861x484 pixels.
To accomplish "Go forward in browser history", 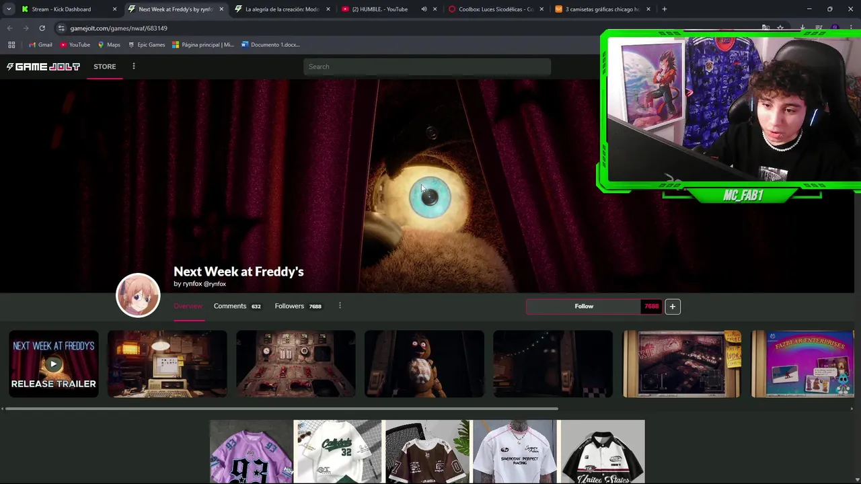I will point(26,28).
